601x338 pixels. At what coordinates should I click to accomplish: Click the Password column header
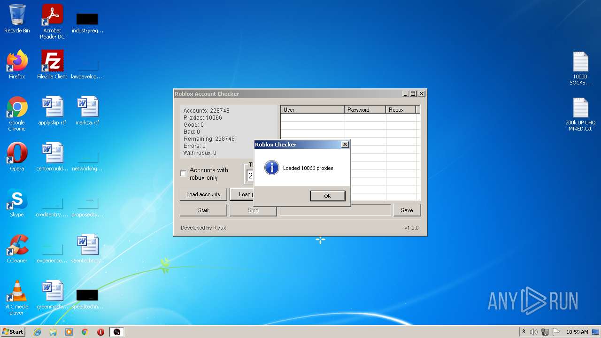coord(365,110)
